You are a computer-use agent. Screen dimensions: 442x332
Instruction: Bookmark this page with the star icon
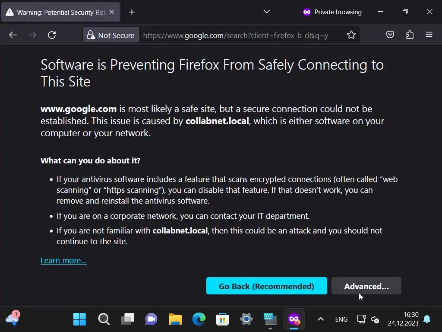(x=351, y=35)
